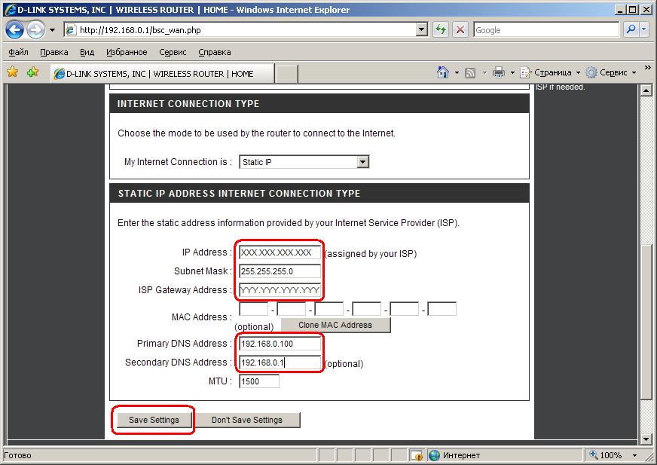Click the Refresh page icon
This screenshot has height=465, width=657.
[441, 30]
